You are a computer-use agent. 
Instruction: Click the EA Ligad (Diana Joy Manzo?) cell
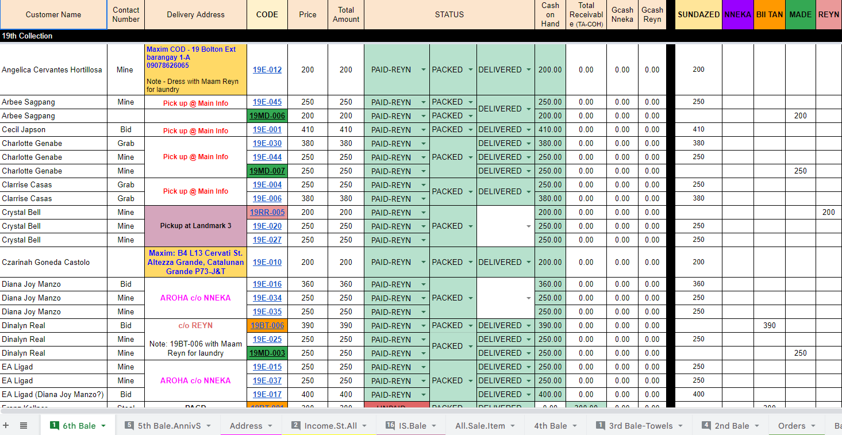53,395
